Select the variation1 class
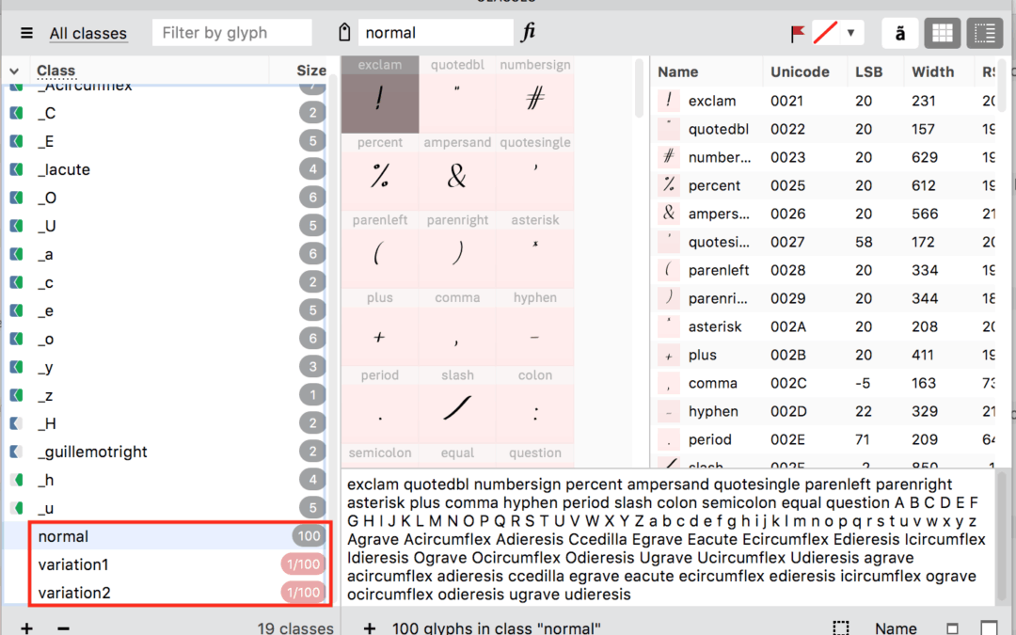Viewport: 1016px width, 635px height. click(73, 564)
